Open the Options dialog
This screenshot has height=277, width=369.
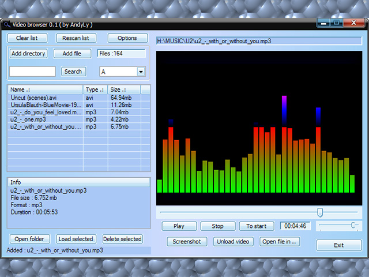[127, 38]
